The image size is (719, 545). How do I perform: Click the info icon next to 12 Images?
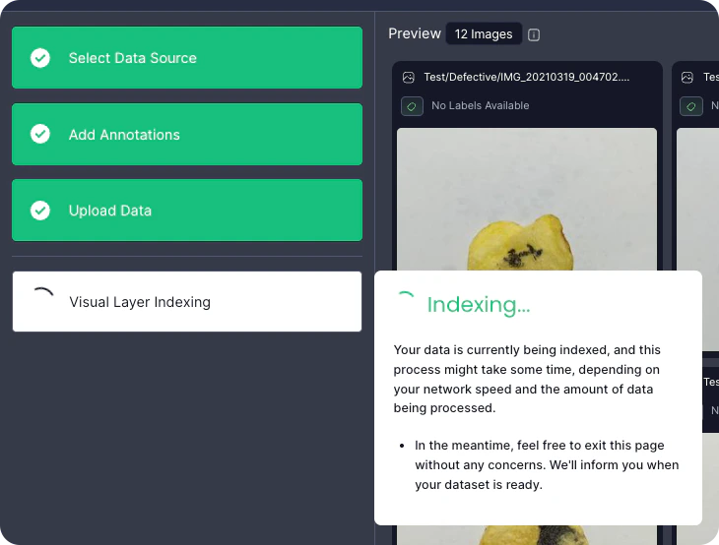(534, 34)
